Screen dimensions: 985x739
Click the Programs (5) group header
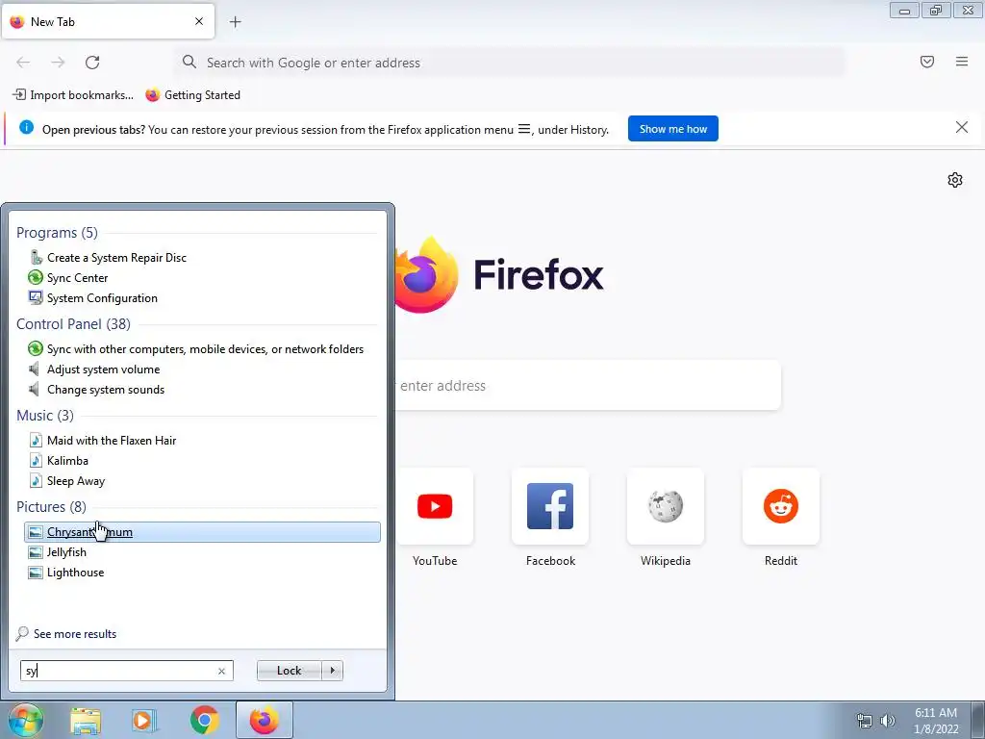(x=57, y=233)
